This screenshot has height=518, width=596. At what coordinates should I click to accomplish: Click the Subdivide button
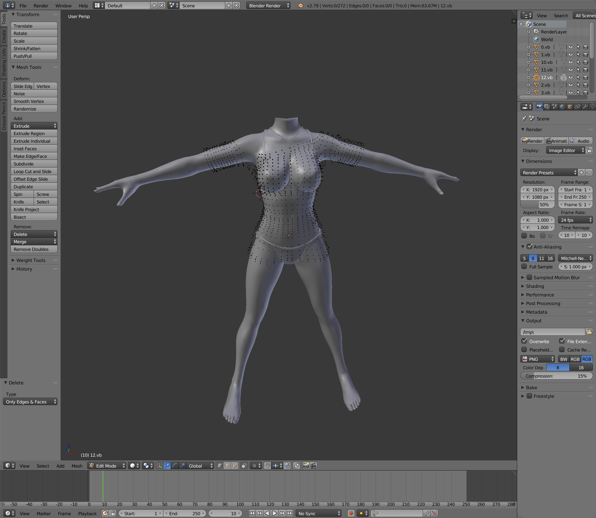(34, 164)
